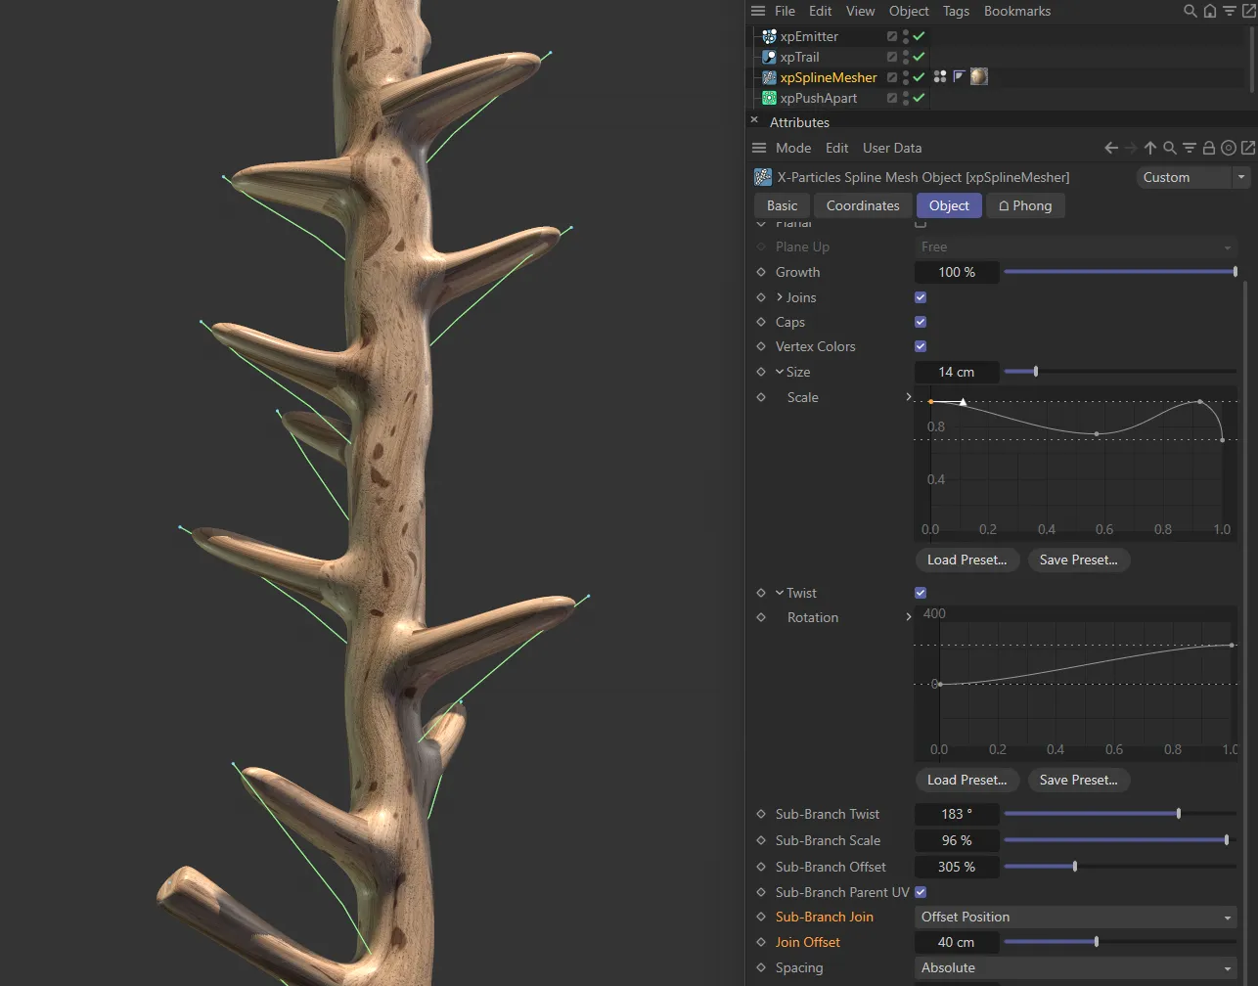Viewport: 1258px width, 986px height.
Task: Change the Spacing dropdown from Absolute
Action: pyautogui.click(x=1074, y=967)
